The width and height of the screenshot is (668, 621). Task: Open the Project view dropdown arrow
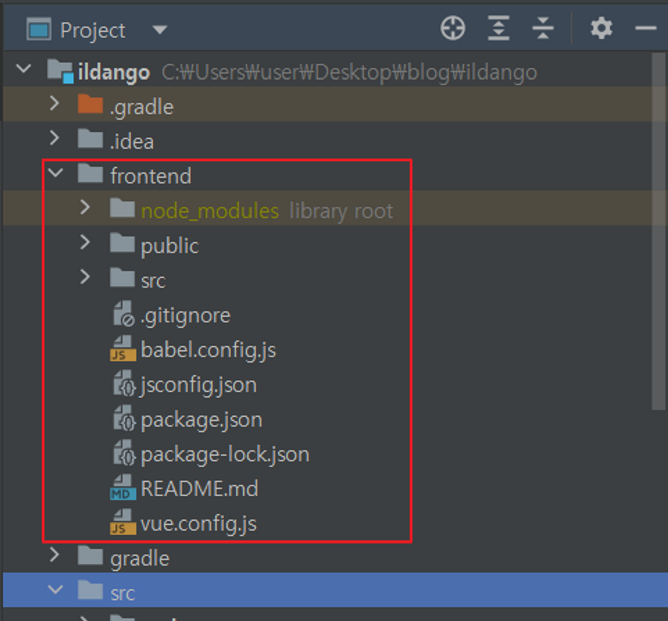[160, 30]
